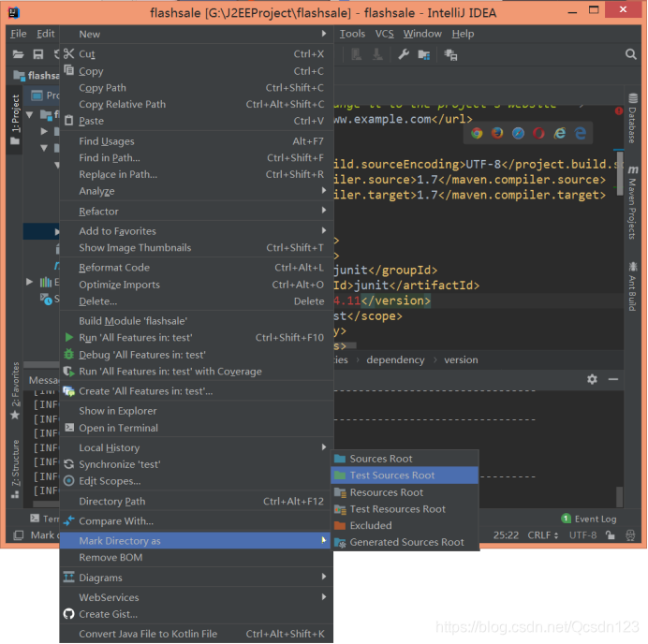Click dependency breadcrumb in editor
Image resolution: width=648 pixels, height=644 pixels.
[x=395, y=359]
